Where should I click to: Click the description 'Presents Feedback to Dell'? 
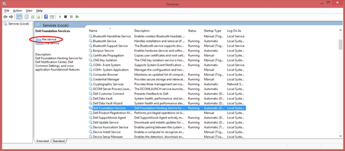click(x=151, y=94)
